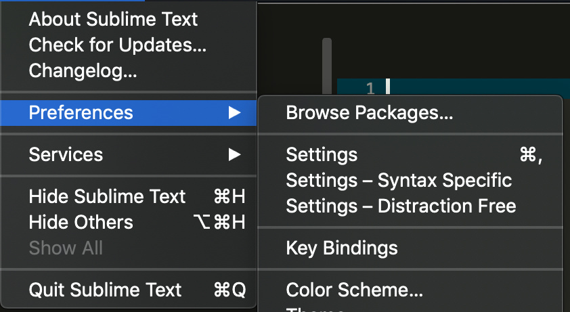
Task: Open the Services submenu
Action: 66,154
